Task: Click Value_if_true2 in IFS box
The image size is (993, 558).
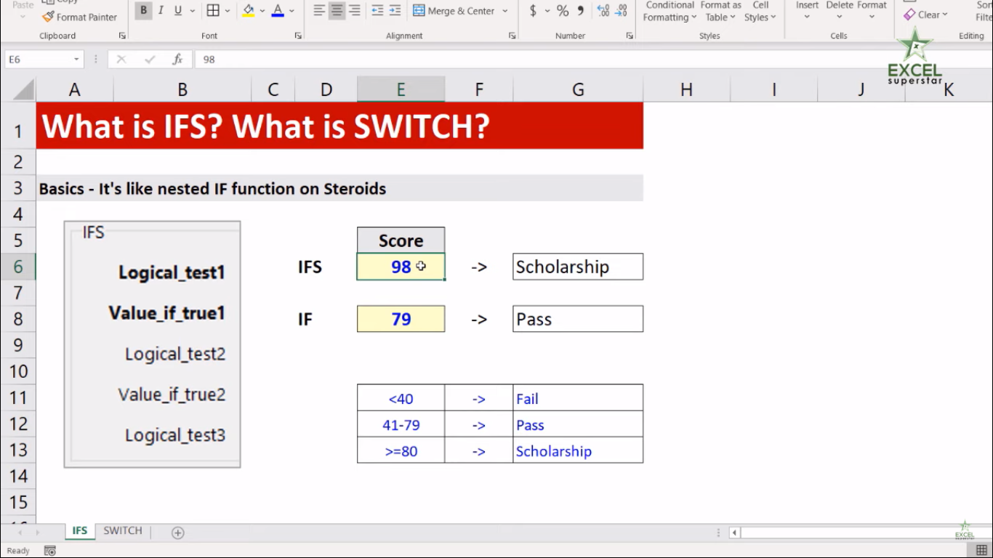Action: 172,395
